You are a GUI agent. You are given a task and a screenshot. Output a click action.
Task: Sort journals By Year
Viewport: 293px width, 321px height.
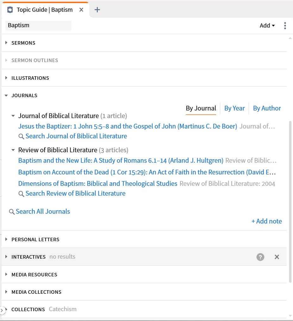coord(234,108)
